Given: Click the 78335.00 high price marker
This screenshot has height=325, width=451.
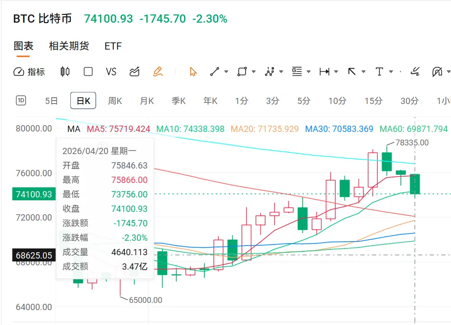Looking at the screenshot, I should [x=412, y=143].
